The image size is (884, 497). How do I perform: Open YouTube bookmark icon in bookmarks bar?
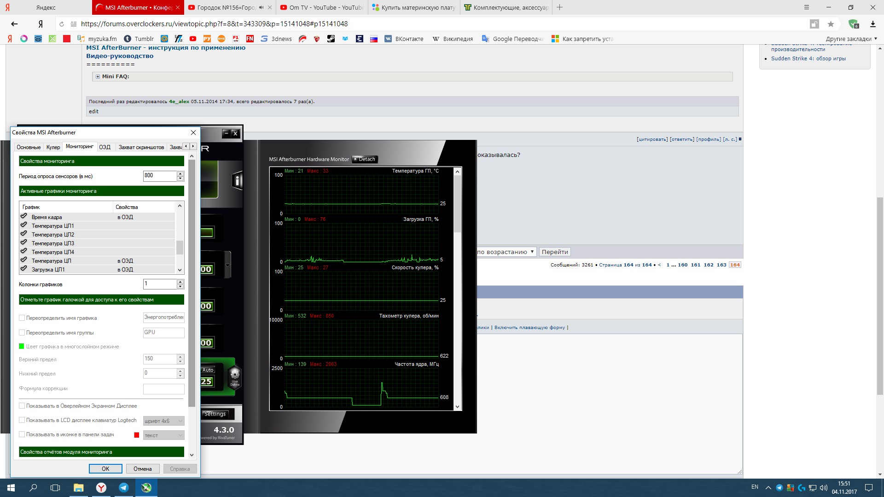[x=193, y=39]
